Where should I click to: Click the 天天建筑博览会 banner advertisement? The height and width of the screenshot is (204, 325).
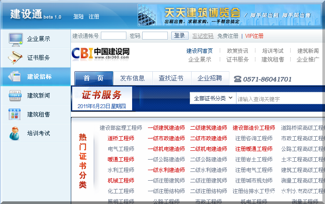coord(229,15)
